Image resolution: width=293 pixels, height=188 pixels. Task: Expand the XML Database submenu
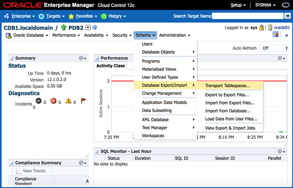pyautogui.click(x=166, y=120)
